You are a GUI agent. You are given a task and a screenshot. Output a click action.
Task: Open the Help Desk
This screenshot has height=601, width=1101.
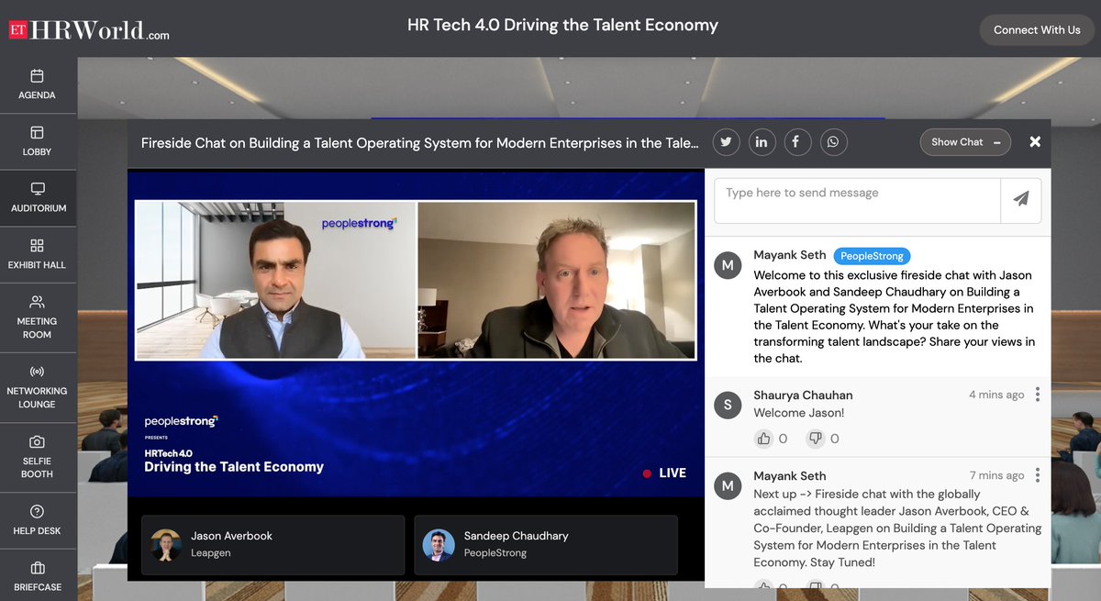click(x=38, y=520)
